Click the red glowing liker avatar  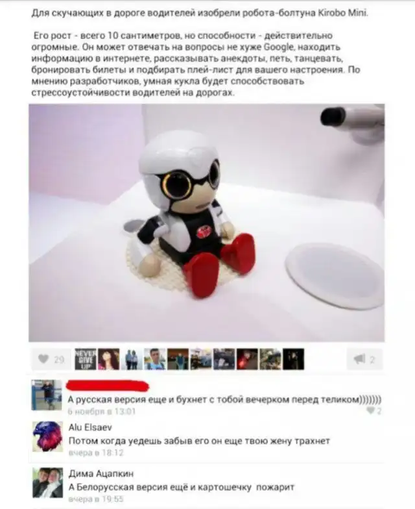coord(248,359)
